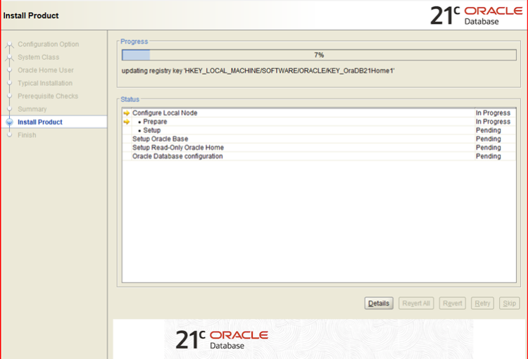This screenshot has height=359, width=528.
Task: Click the Revert button
Action: click(x=452, y=303)
